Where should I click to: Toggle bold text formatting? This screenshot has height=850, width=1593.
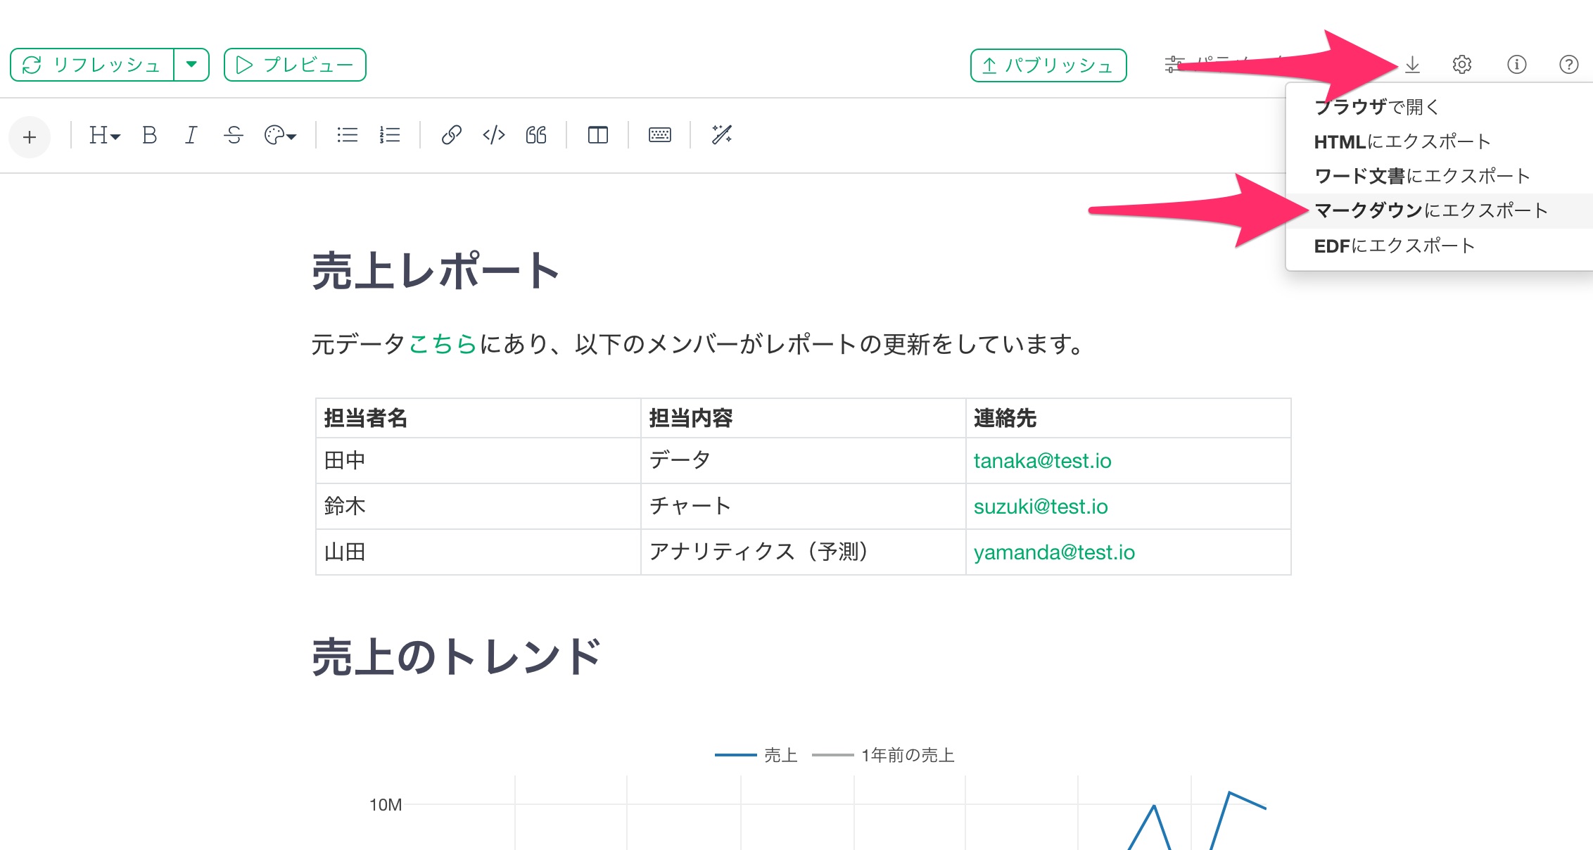149,135
